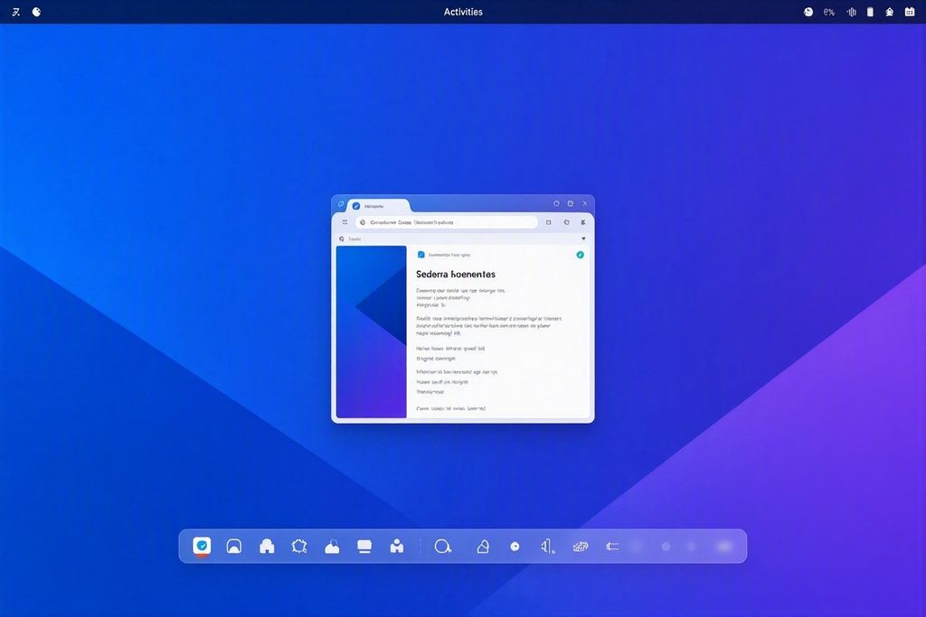Open the house-shaped icon in the dock
The width and height of the screenshot is (926, 617).
tap(267, 547)
